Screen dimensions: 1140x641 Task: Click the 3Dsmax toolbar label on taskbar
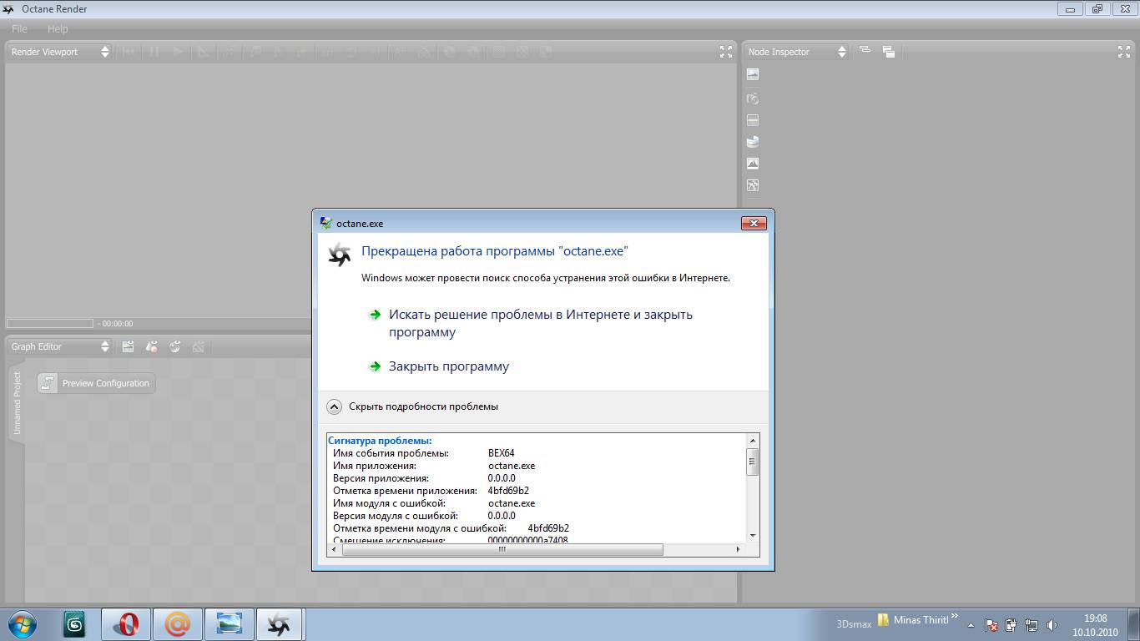click(x=854, y=623)
